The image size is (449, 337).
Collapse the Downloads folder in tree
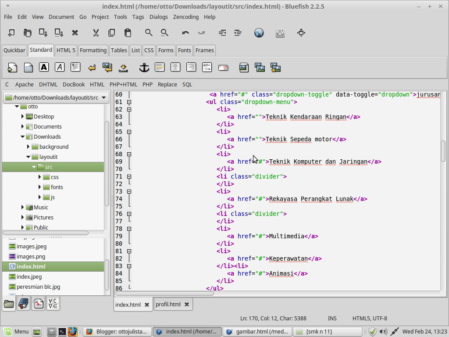23,136
